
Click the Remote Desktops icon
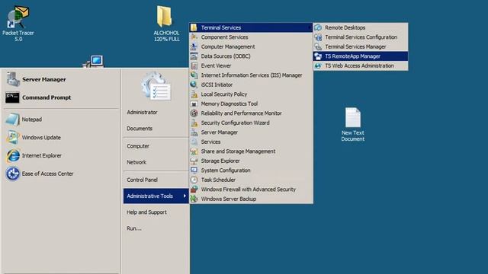coord(318,27)
